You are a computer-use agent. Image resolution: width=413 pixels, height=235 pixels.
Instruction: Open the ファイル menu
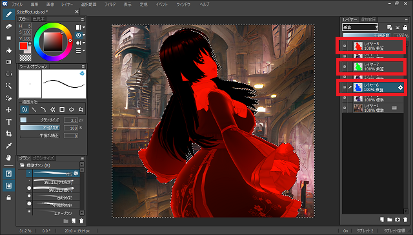coord(17,5)
